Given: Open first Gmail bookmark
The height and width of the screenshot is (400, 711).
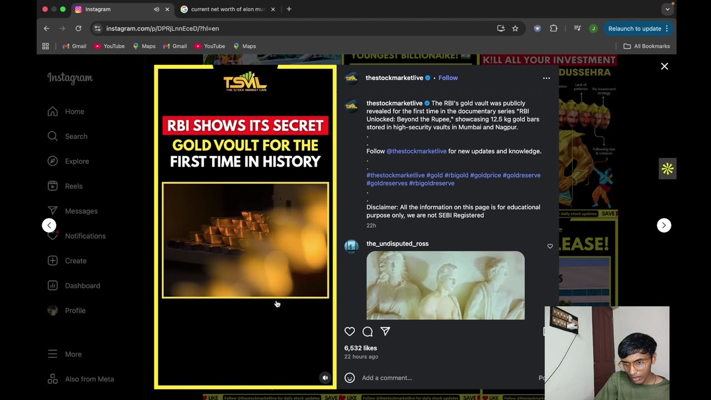Looking at the screenshot, I should 74,46.
